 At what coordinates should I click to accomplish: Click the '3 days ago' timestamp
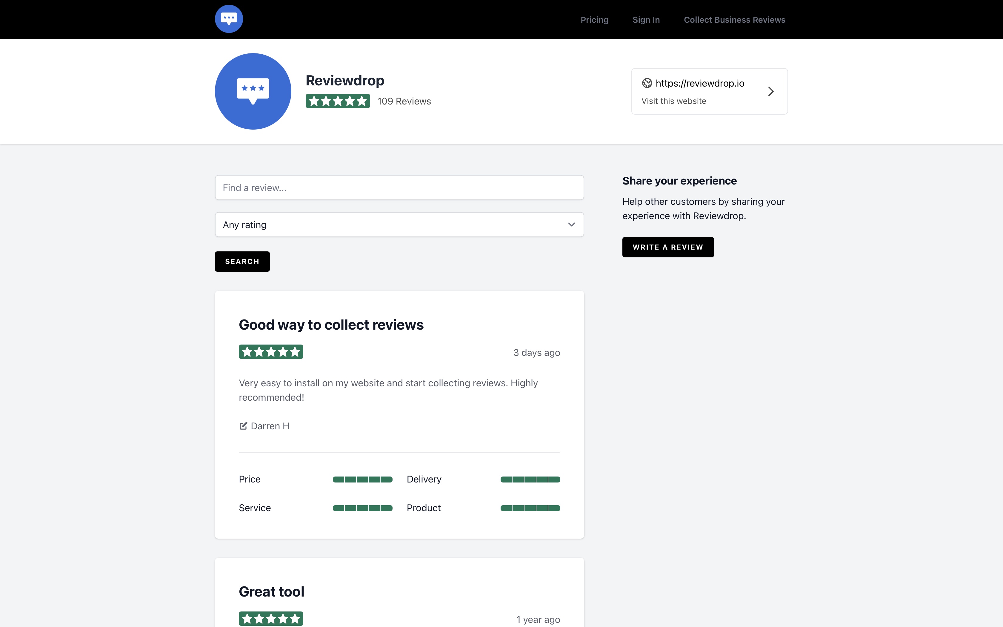coord(536,353)
